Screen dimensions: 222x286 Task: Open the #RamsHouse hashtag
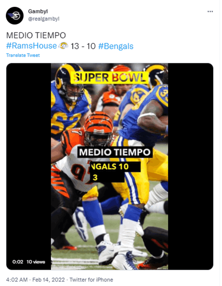tap(32, 46)
